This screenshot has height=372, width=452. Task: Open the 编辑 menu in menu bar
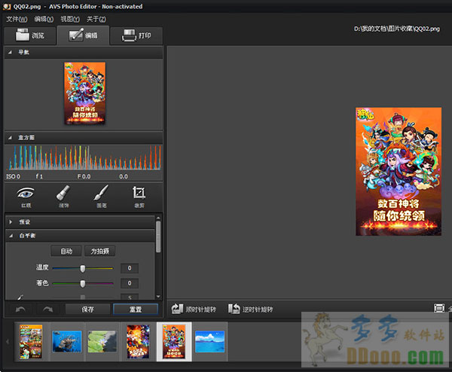[x=44, y=19]
